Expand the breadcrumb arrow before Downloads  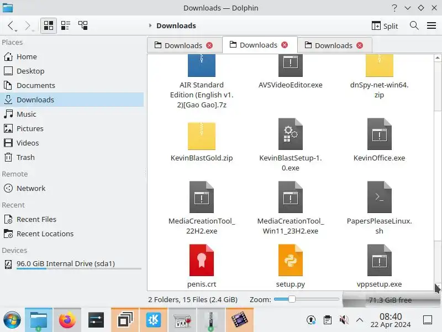[150, 25]
